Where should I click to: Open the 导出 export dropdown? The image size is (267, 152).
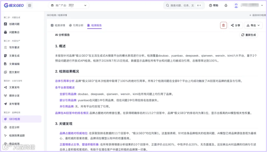tap(253, 25)
